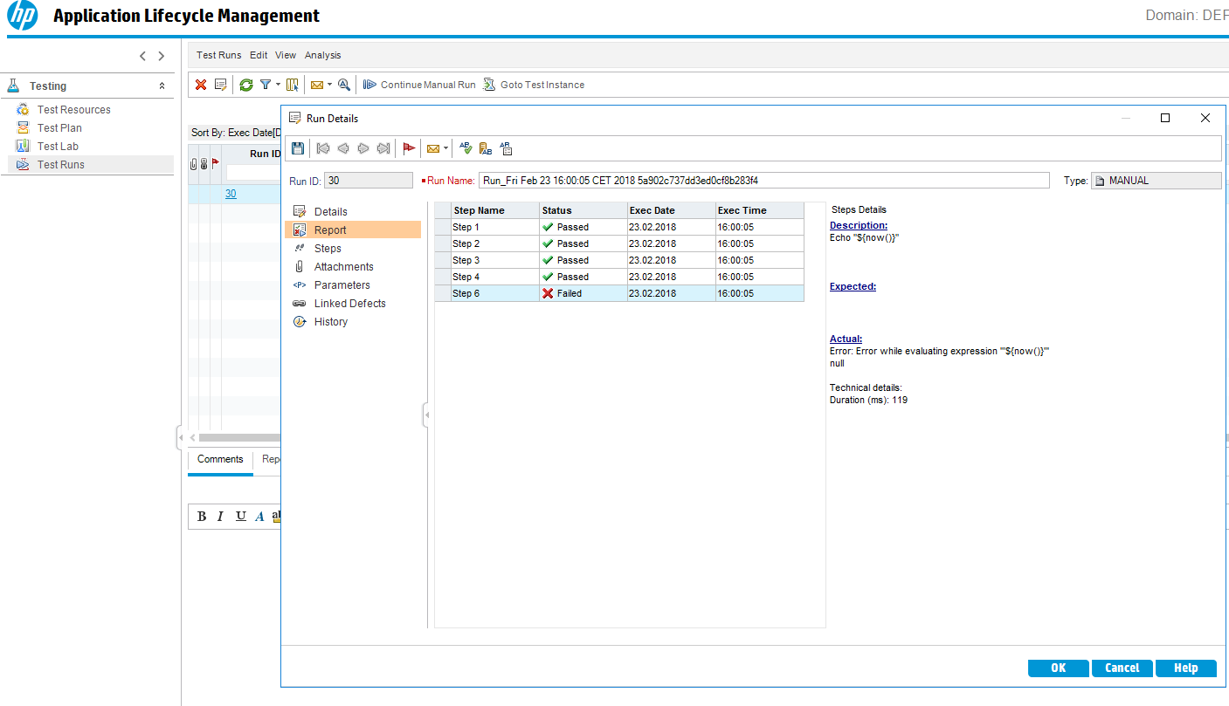Image resolution: width=1229 pixels, height=706 pixels.
Task: Click the HP logo
Action: pos(22,16)
